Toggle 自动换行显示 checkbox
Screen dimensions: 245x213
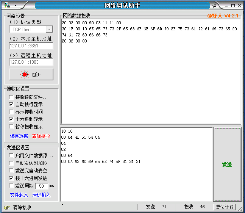pos(11,104)
